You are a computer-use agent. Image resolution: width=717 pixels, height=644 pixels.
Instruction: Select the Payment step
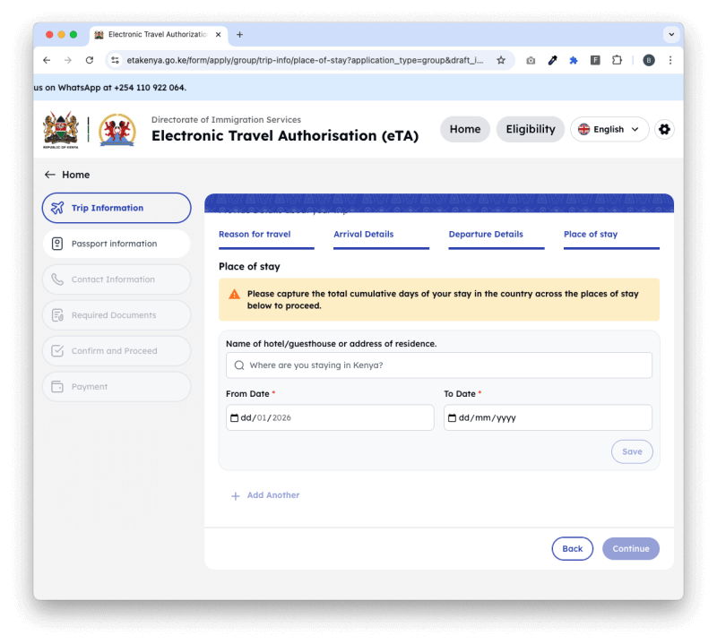click(x=117, y=387)
